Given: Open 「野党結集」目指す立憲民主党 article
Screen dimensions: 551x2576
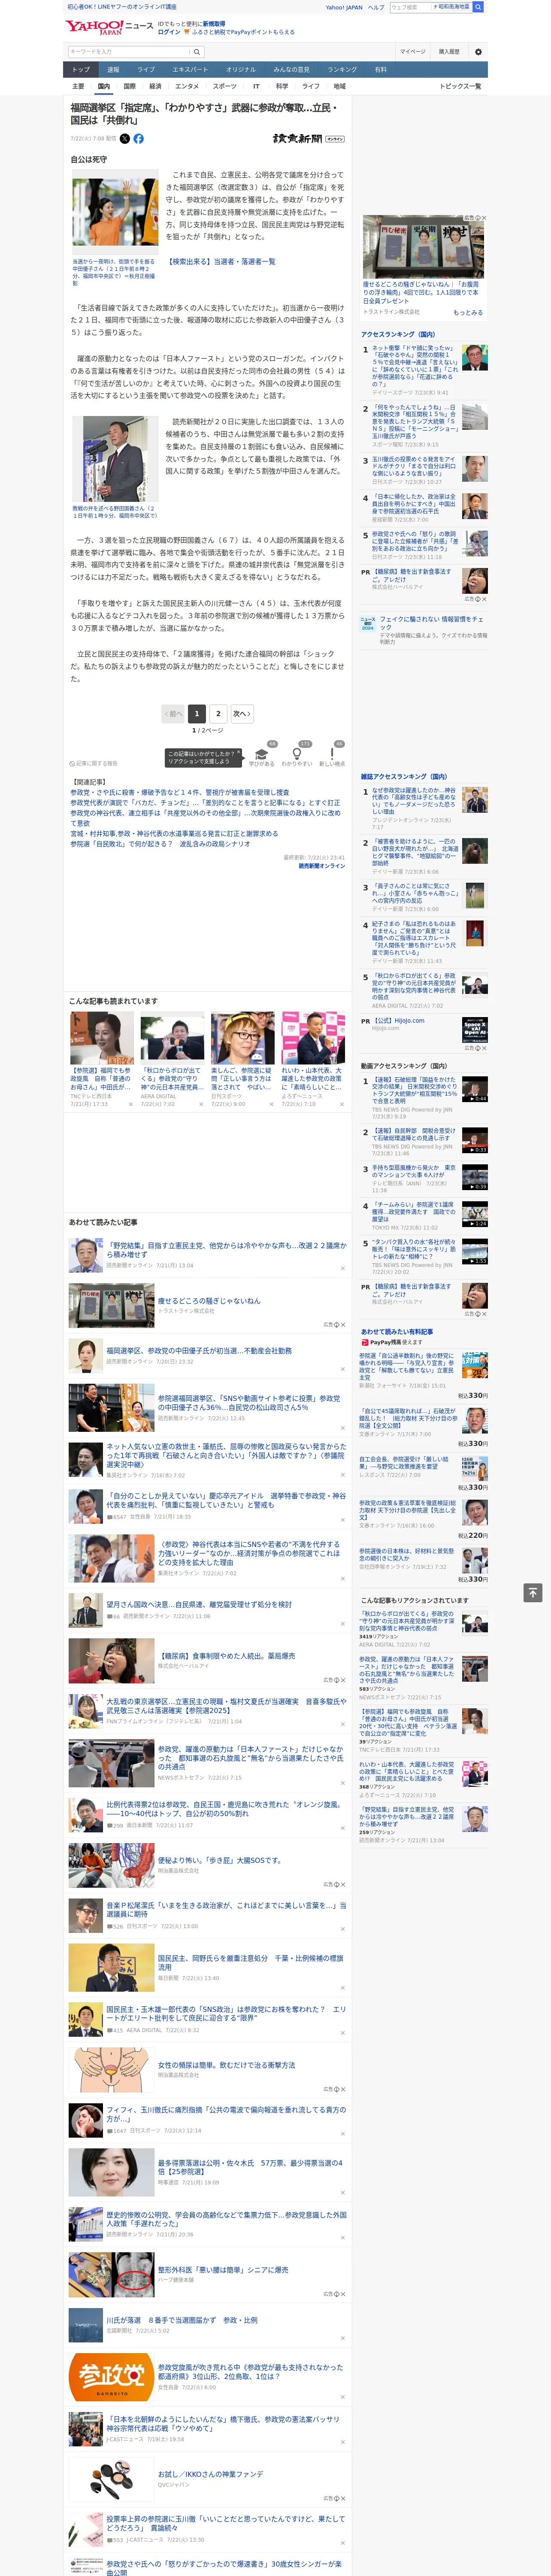Looking at the screenshot, I should [x=226, y=1249].
